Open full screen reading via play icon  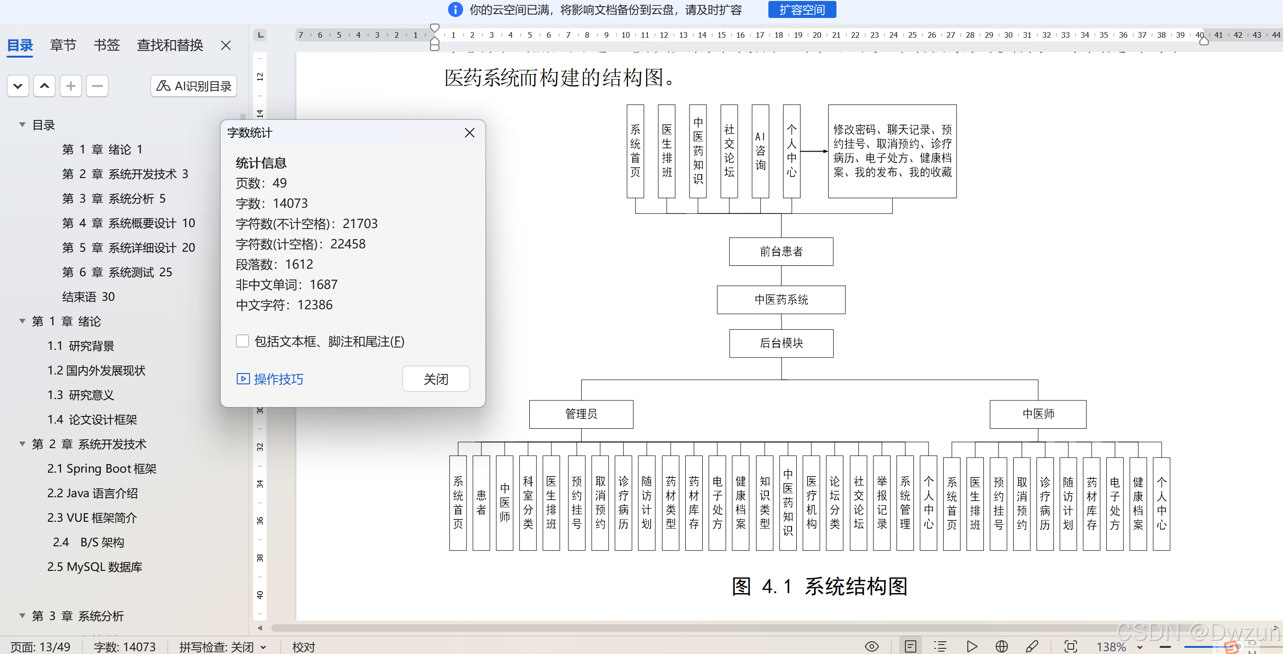(972, 646)
